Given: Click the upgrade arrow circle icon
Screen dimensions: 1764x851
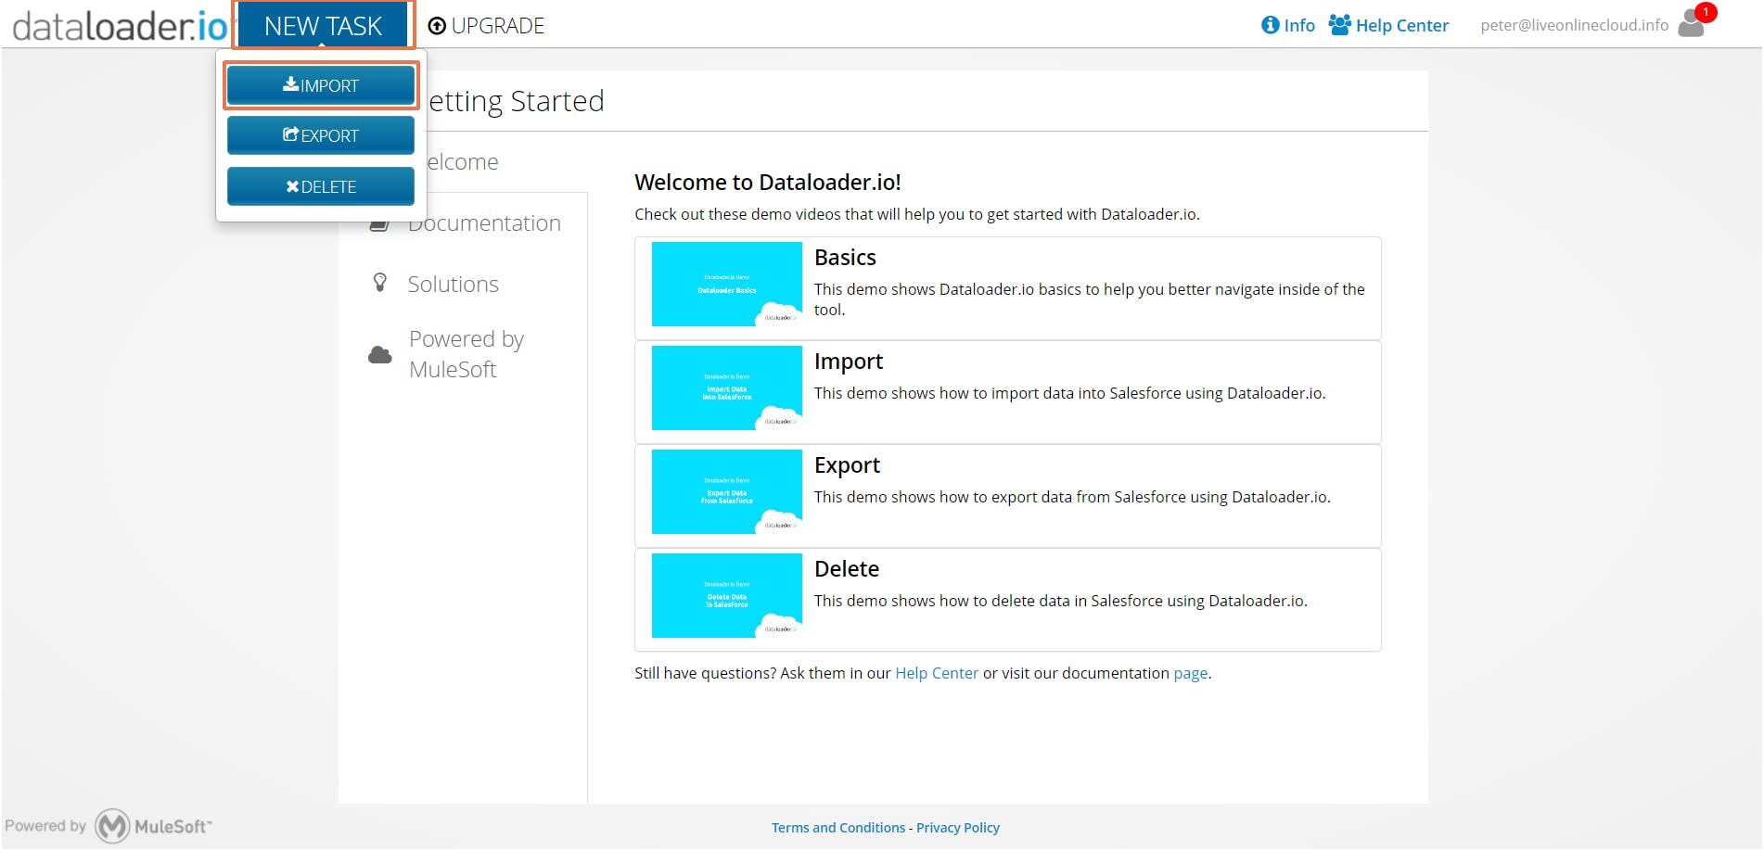Looking at the screenshot, I should (437, 26).
